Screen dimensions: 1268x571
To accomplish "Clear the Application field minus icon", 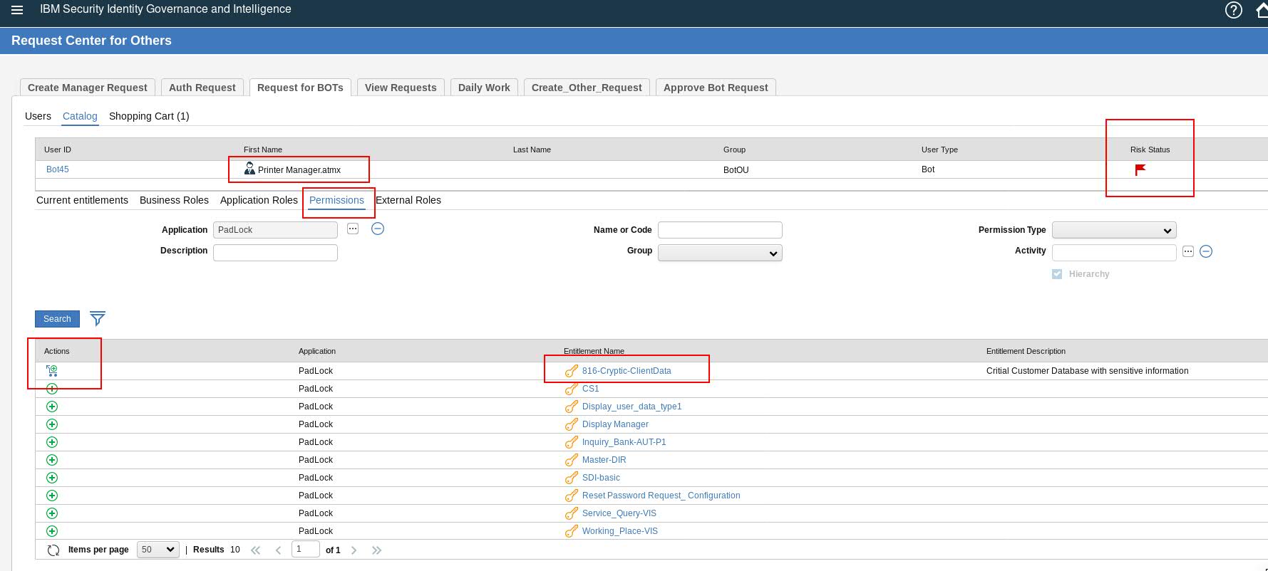I will [378, 229].
